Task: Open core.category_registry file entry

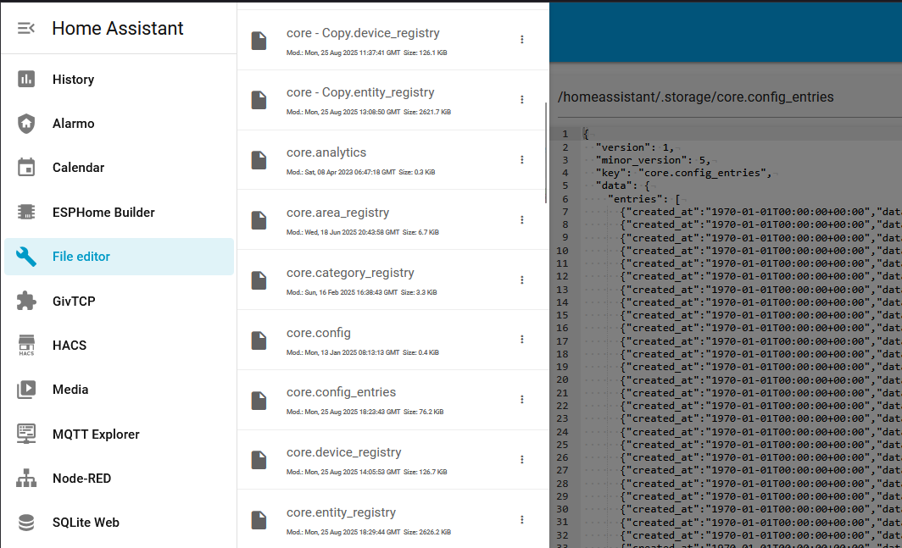Action: pos(350,273)
